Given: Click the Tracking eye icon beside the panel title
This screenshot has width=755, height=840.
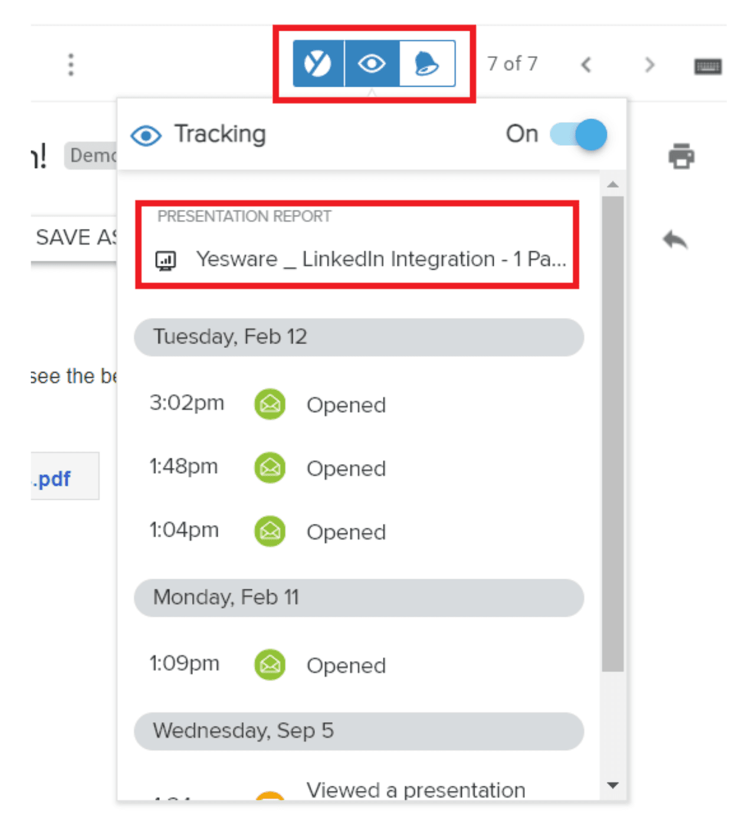Looking at the screenshot, I should [146, 134].
